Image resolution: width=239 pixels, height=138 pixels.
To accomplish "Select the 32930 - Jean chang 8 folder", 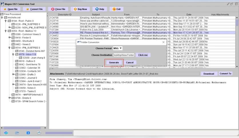I will pos(34,58).
